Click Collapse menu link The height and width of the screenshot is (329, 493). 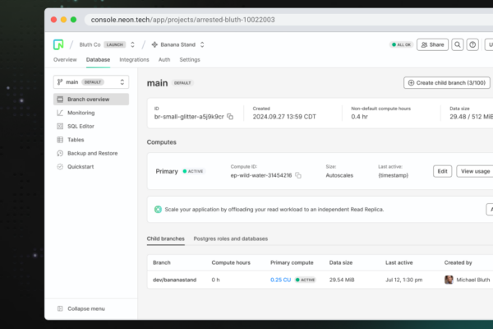tap(86, 308)
